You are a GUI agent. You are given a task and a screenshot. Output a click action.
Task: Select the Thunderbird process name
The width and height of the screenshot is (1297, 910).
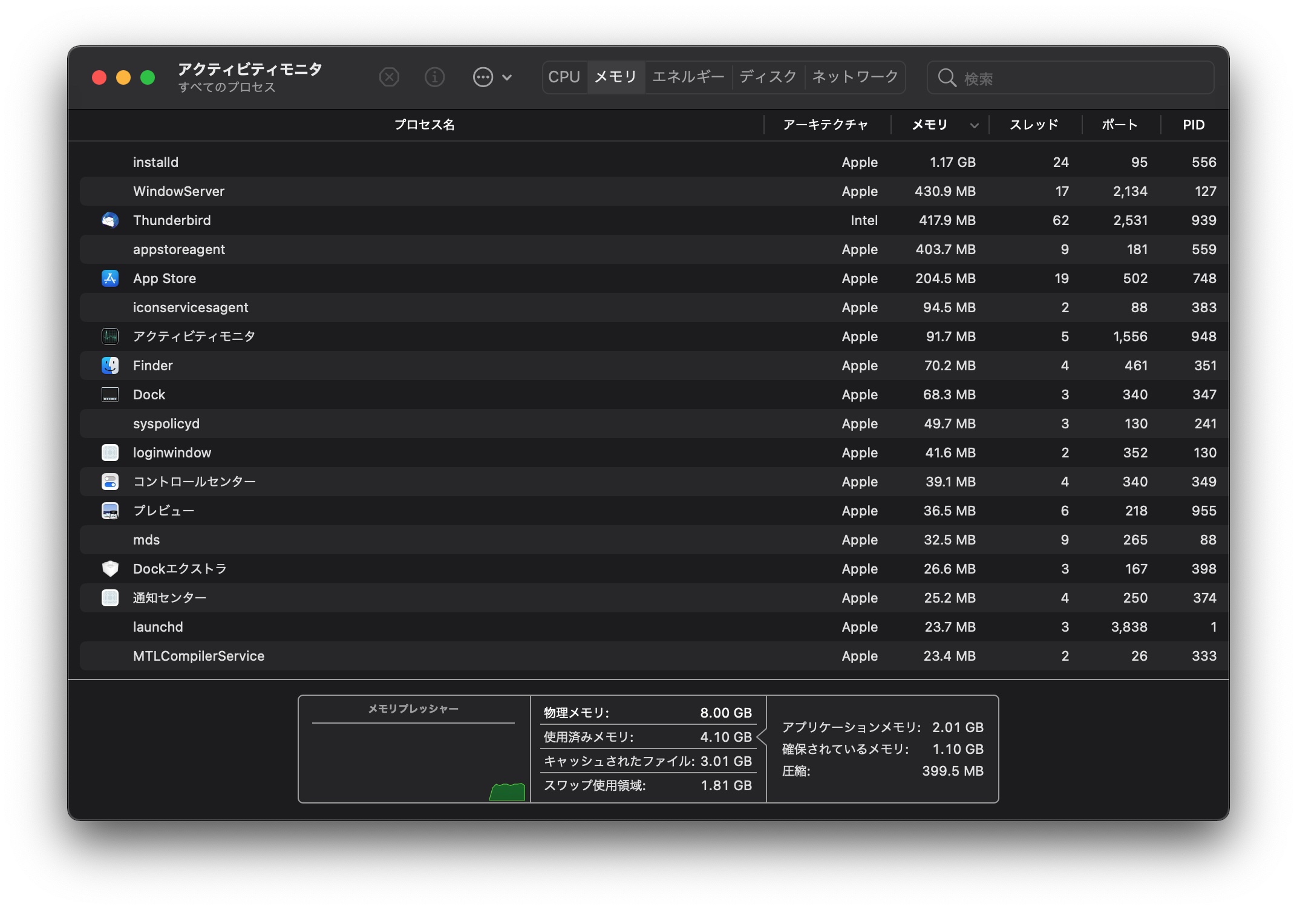[172, 220]
